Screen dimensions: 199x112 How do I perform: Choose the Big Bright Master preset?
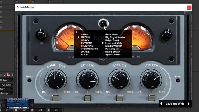(115, 37)
